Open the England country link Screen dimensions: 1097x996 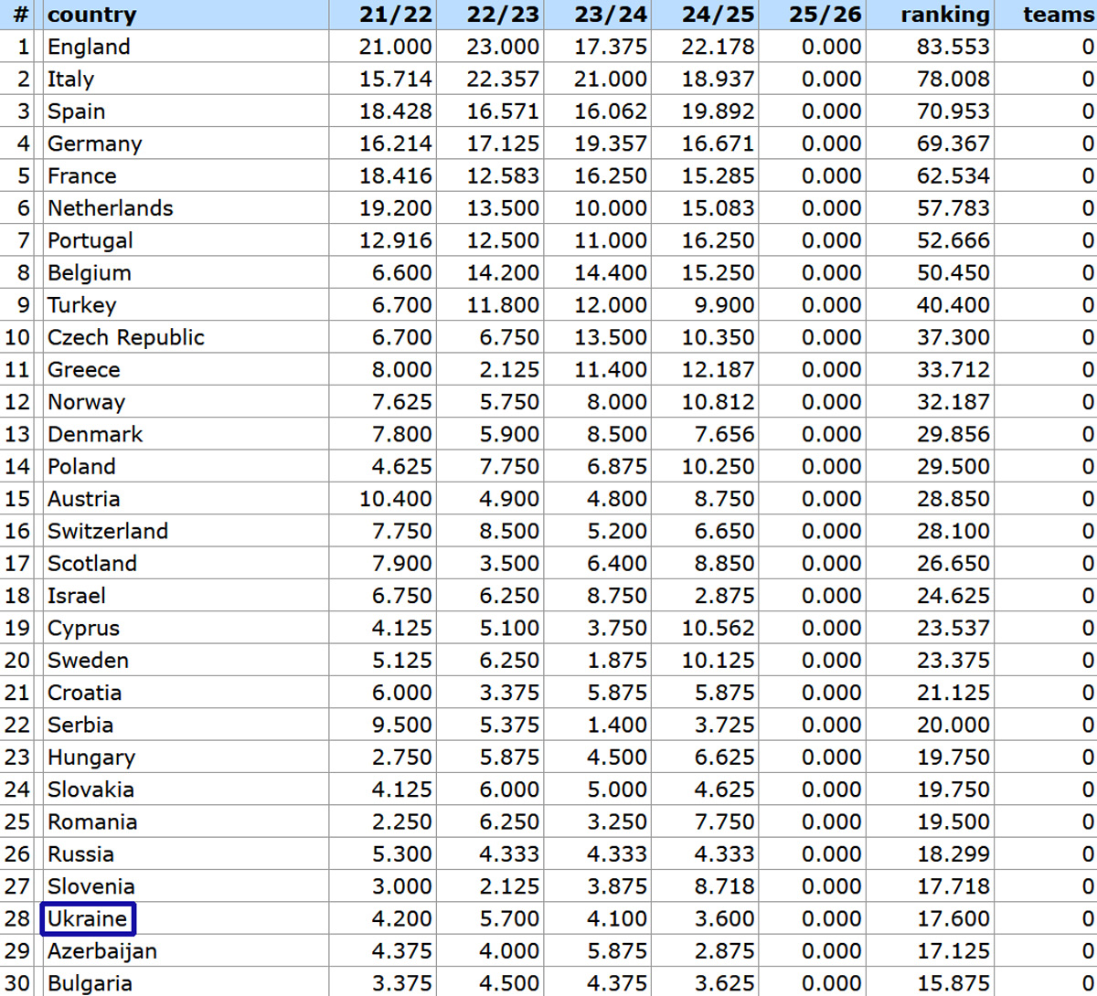89,47
